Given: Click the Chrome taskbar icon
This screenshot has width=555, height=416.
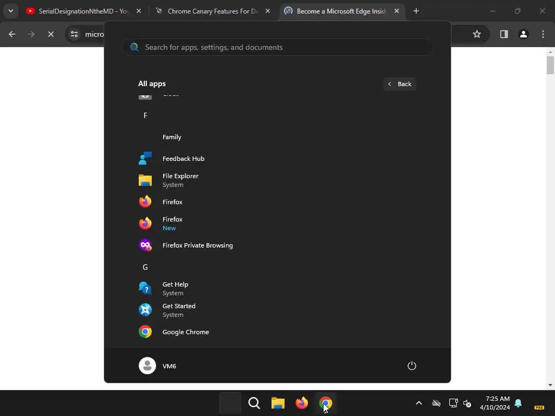Looking at the screenshot, I should click(x=325, y=403).
